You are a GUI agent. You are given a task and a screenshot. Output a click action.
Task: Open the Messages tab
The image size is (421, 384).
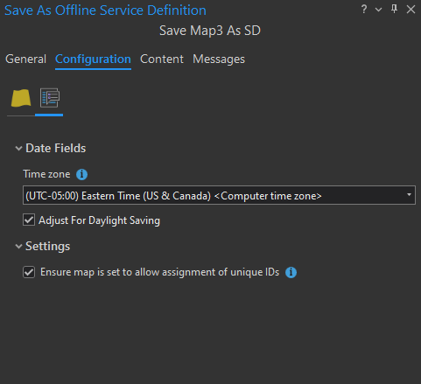(219, 59)
